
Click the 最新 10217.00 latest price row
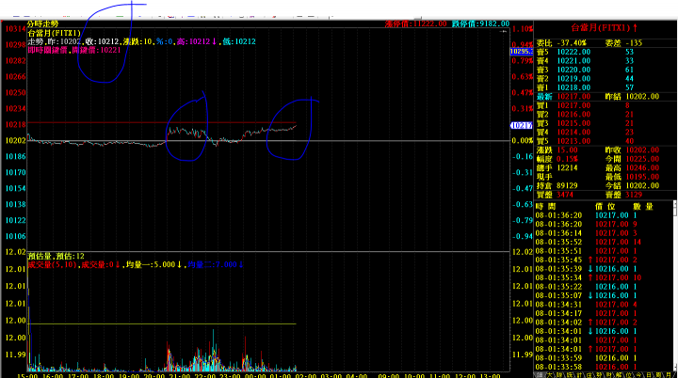click(605, 96)
